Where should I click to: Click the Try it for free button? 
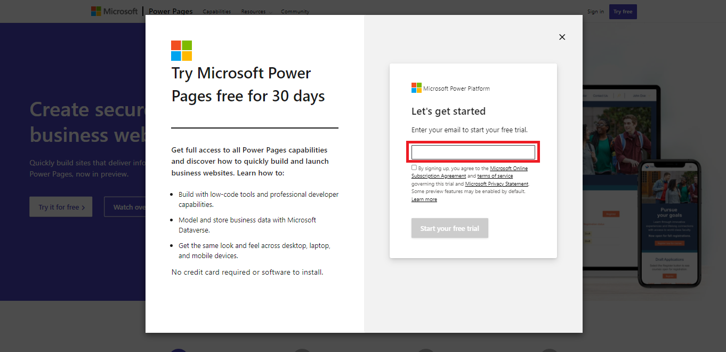point(61,207)
